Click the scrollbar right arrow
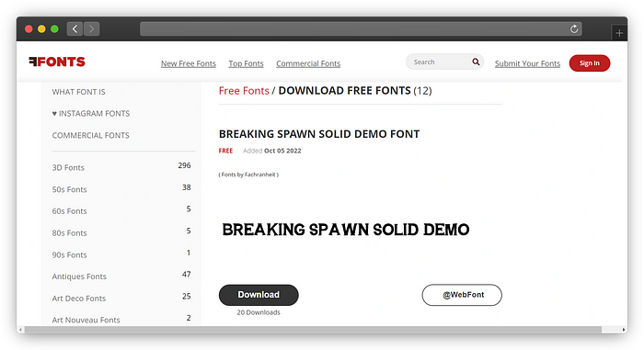The width and height of the screenshot is (644, 350). tap(624, 330)
